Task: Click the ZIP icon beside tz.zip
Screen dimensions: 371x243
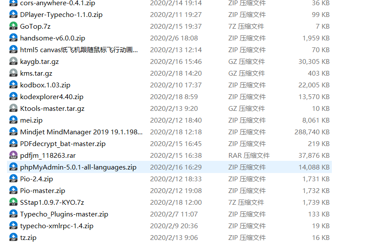Action: pos(13,237)
